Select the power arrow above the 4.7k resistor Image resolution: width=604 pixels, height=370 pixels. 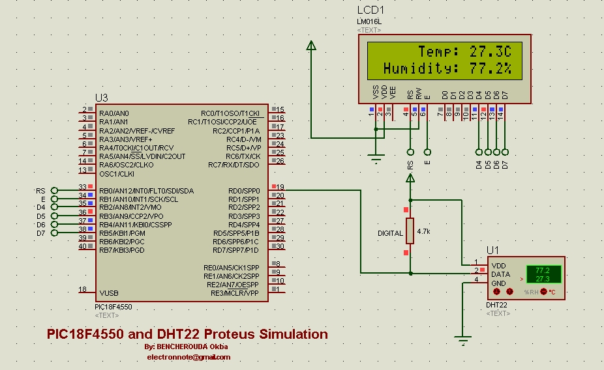click(x=410, y=178)
